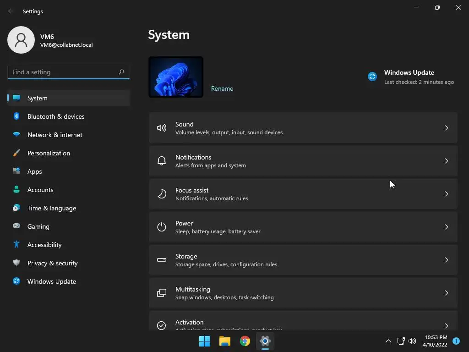Screen dimensions: 469x352
Task: Click the Notifications bell icon
Action: coord(162,161)
